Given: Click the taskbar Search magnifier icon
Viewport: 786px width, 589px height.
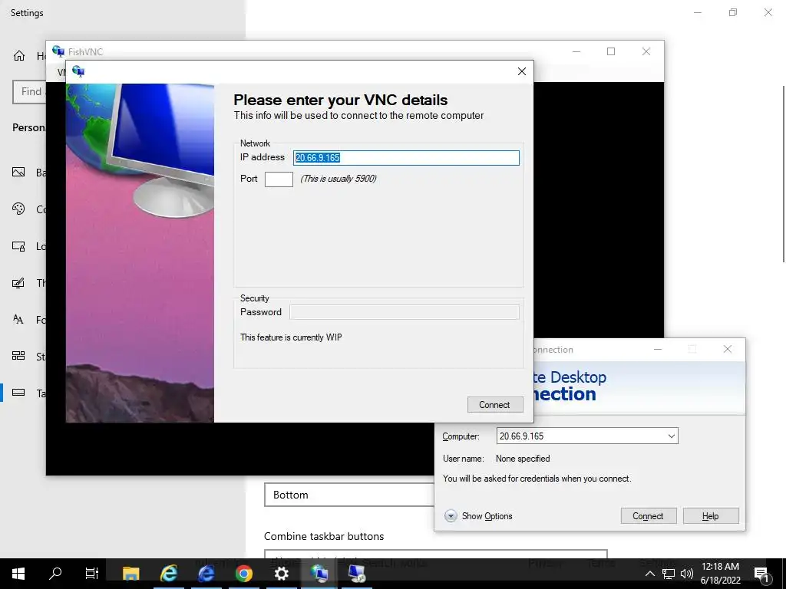Looking at the screenshot, I should (x=55, y=574).
